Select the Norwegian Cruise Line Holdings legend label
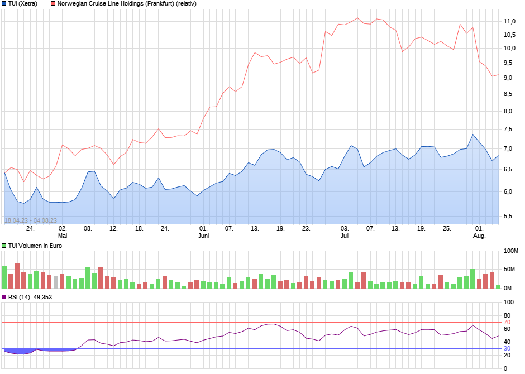Screen dimensions: 525x374 tap(127, 4)
